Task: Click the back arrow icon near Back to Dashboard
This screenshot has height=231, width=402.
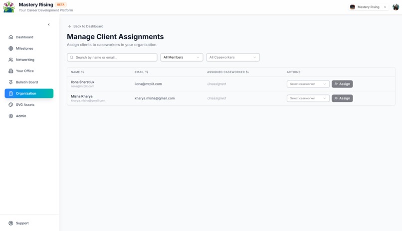Action: coord(70,26)
